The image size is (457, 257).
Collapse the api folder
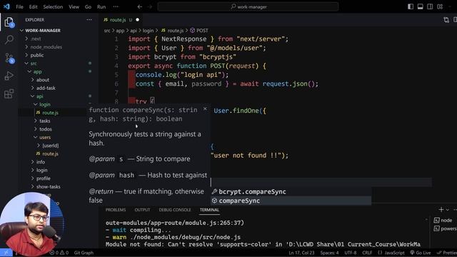(40, 96)
